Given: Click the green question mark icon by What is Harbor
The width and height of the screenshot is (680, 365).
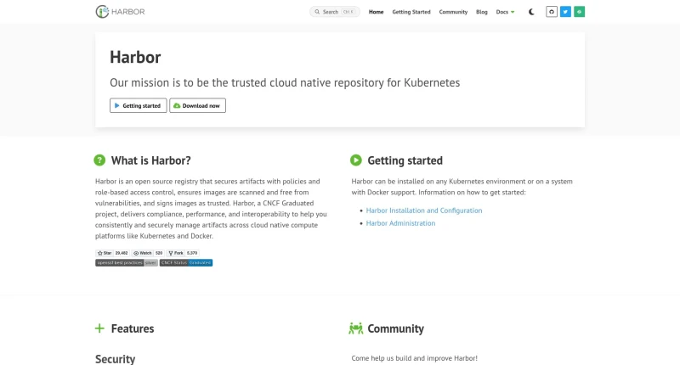Looking at the screenshot, I should coord(99,160).
